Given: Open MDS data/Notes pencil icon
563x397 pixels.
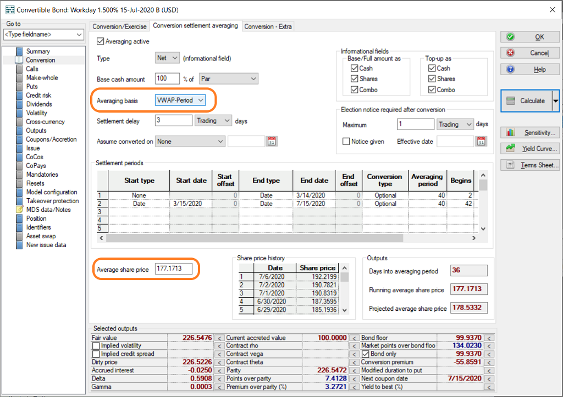Looking at the screenshot, I should pyautogui.click(x=19, y=209).
